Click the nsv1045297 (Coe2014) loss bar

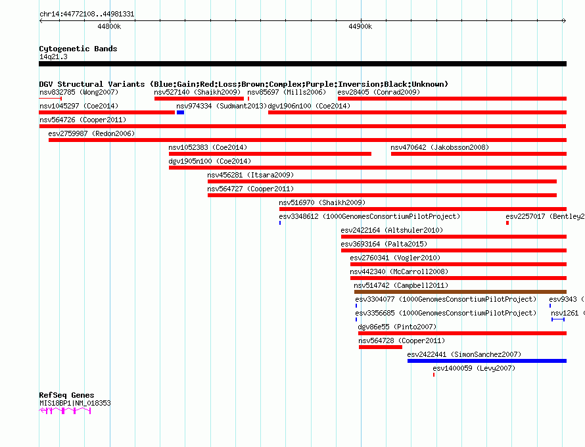106,112
